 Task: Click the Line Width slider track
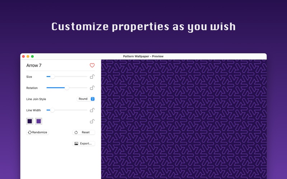pos(67,110)
